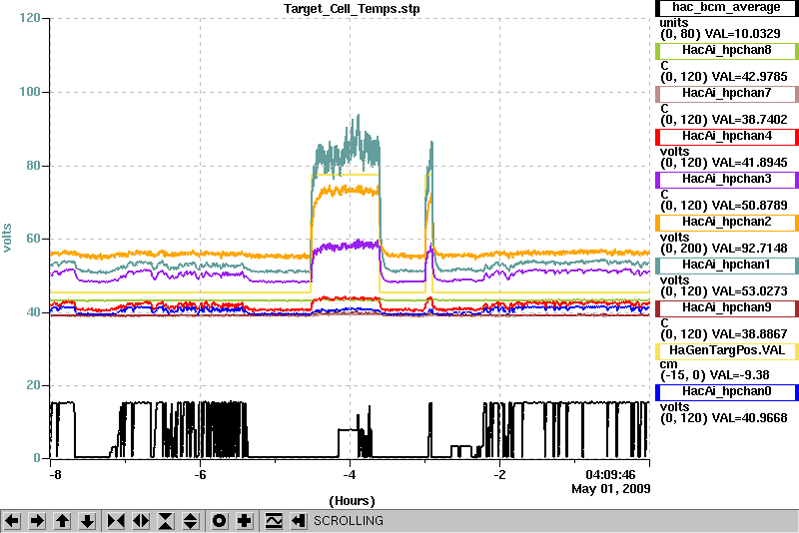
Task: Click the scroll-mode arrow icon beside SCROLLING
Action: click(x=299, y=521)
